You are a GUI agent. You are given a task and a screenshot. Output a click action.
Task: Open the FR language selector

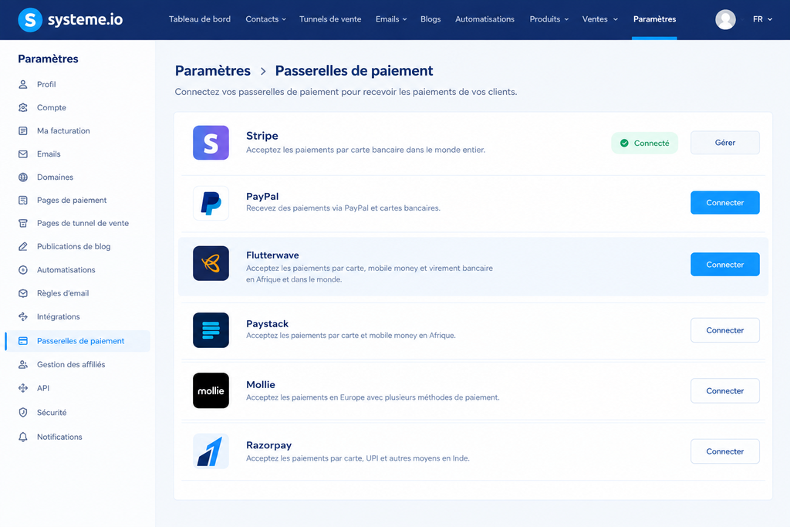point(762,19)
